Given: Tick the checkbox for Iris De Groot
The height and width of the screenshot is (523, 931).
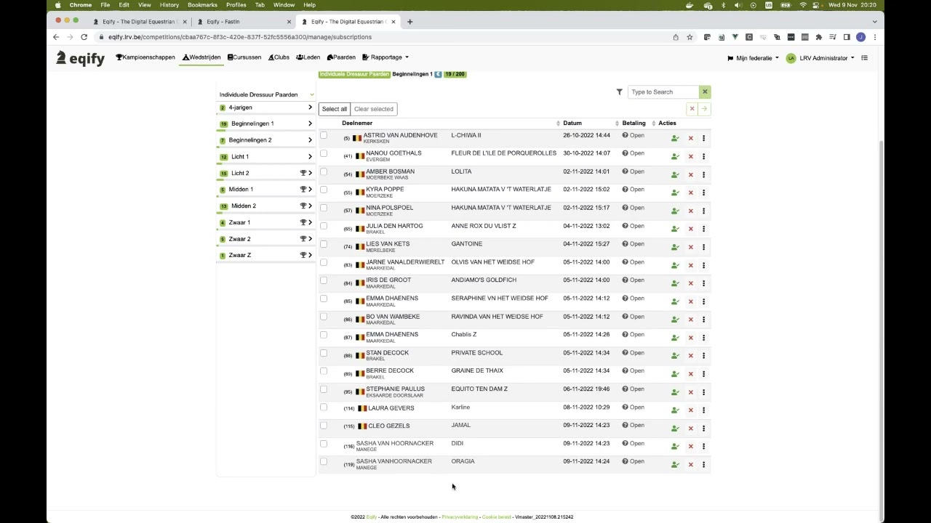Looking at the screenshot, I should coord(324,280).
